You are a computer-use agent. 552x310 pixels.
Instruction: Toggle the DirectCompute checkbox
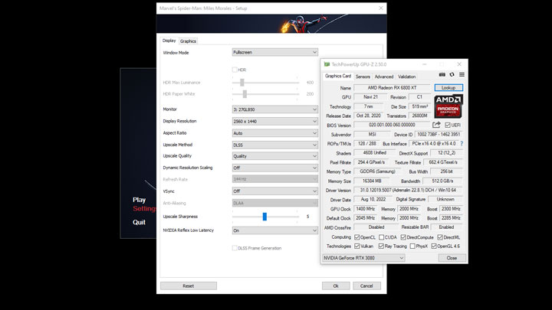click(x=403, y=237)
